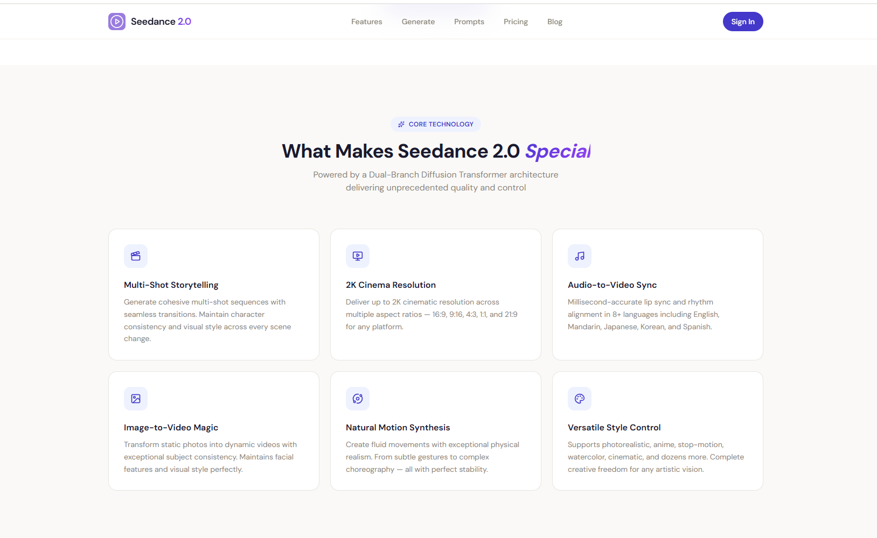Navigate to the Generate page
877x538 pixels.
[x=418, y=22]
